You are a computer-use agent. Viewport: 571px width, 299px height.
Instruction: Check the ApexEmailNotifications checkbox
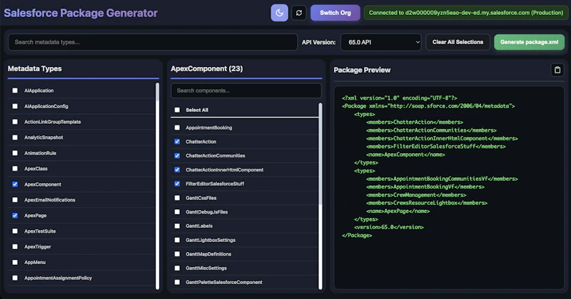(15, 200)
